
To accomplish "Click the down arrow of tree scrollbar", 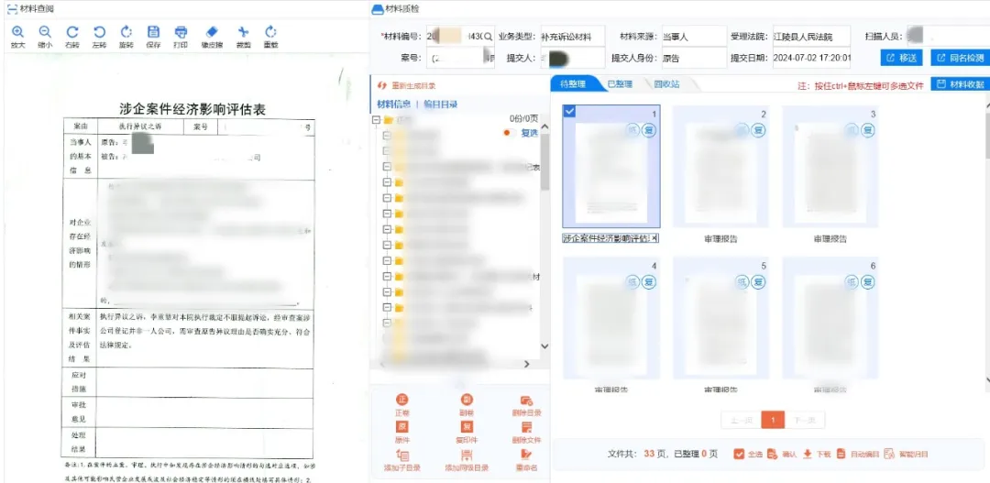I will pos(544,346).
